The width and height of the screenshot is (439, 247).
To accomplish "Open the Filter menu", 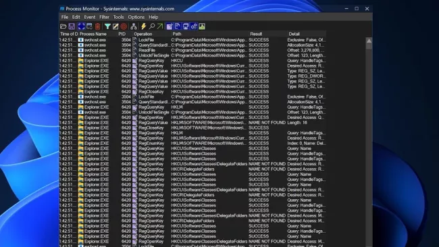I will click(104, 17).
